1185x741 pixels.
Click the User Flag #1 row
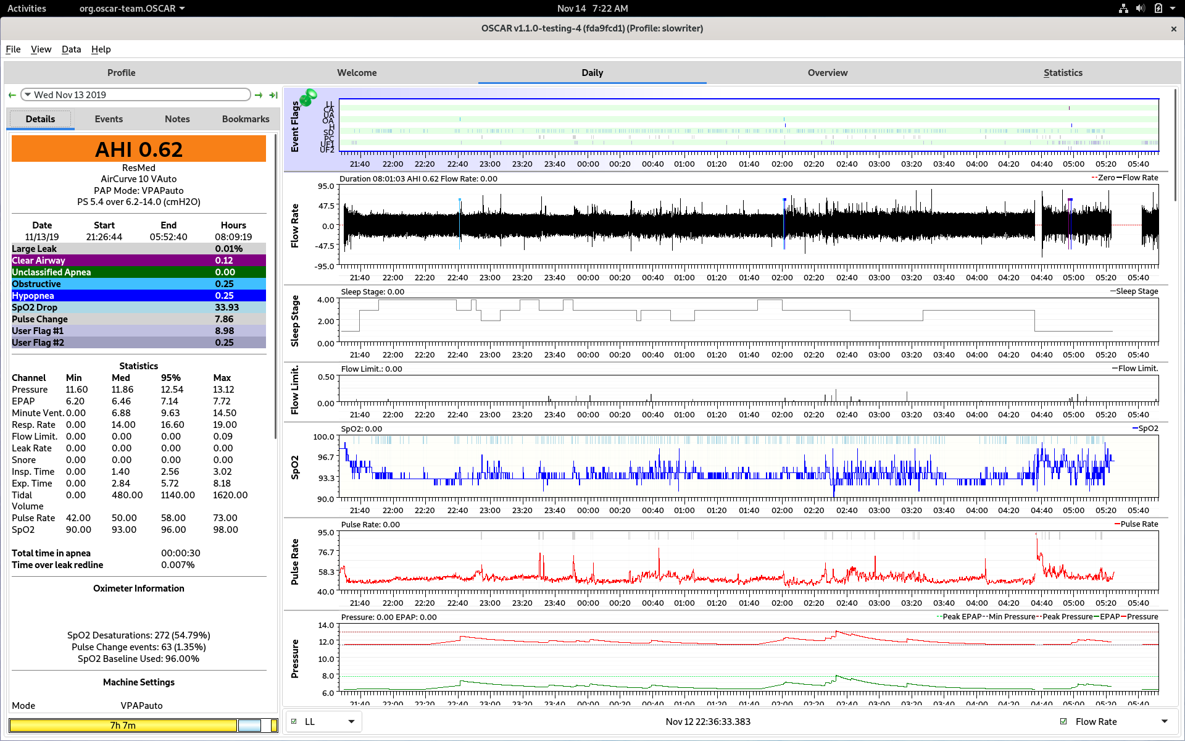pyautogui.click(x=139, y=331)
